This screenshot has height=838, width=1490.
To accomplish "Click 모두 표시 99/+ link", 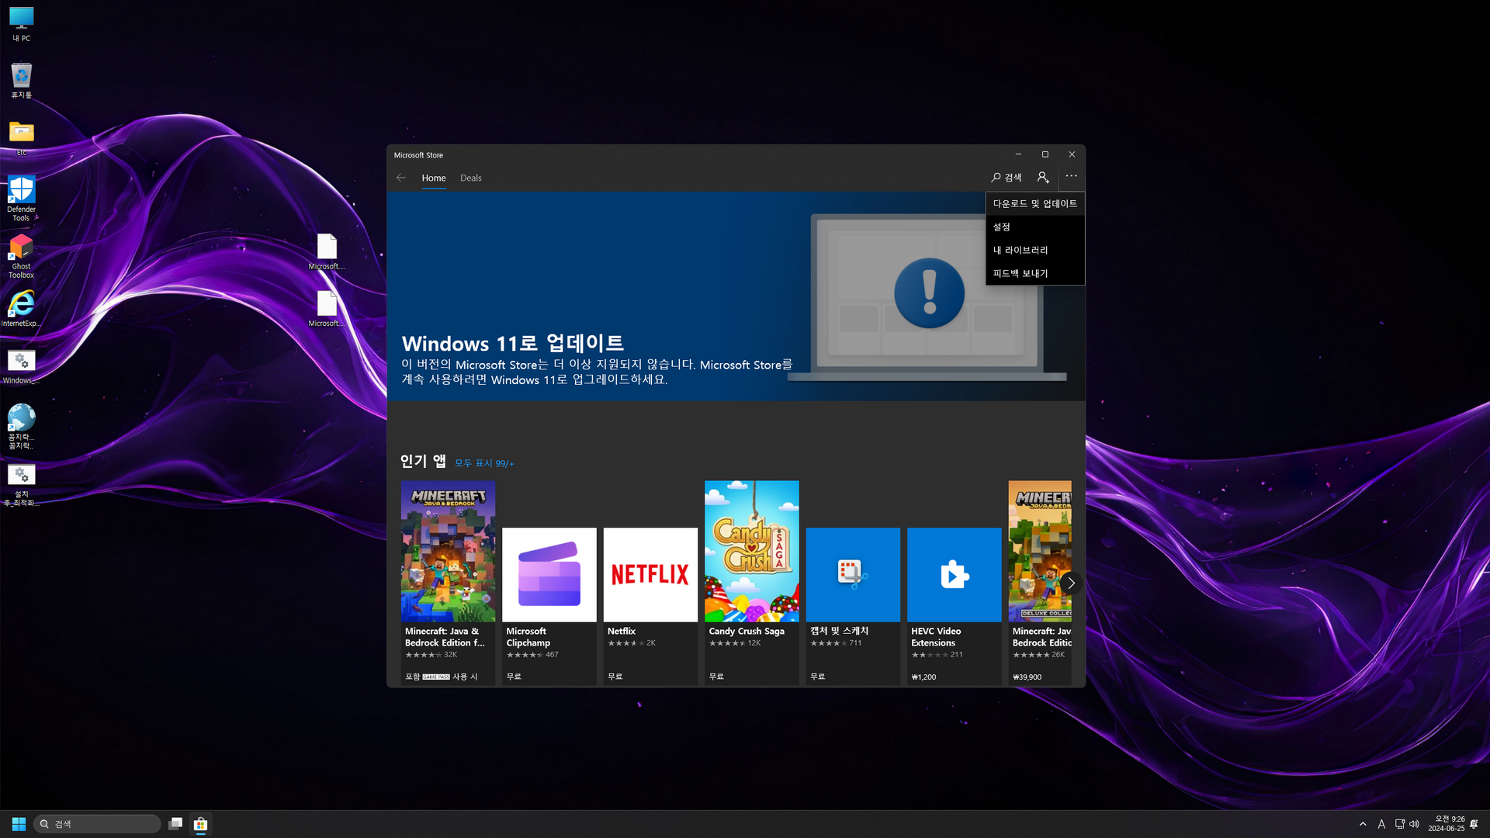I will point(484,463).
